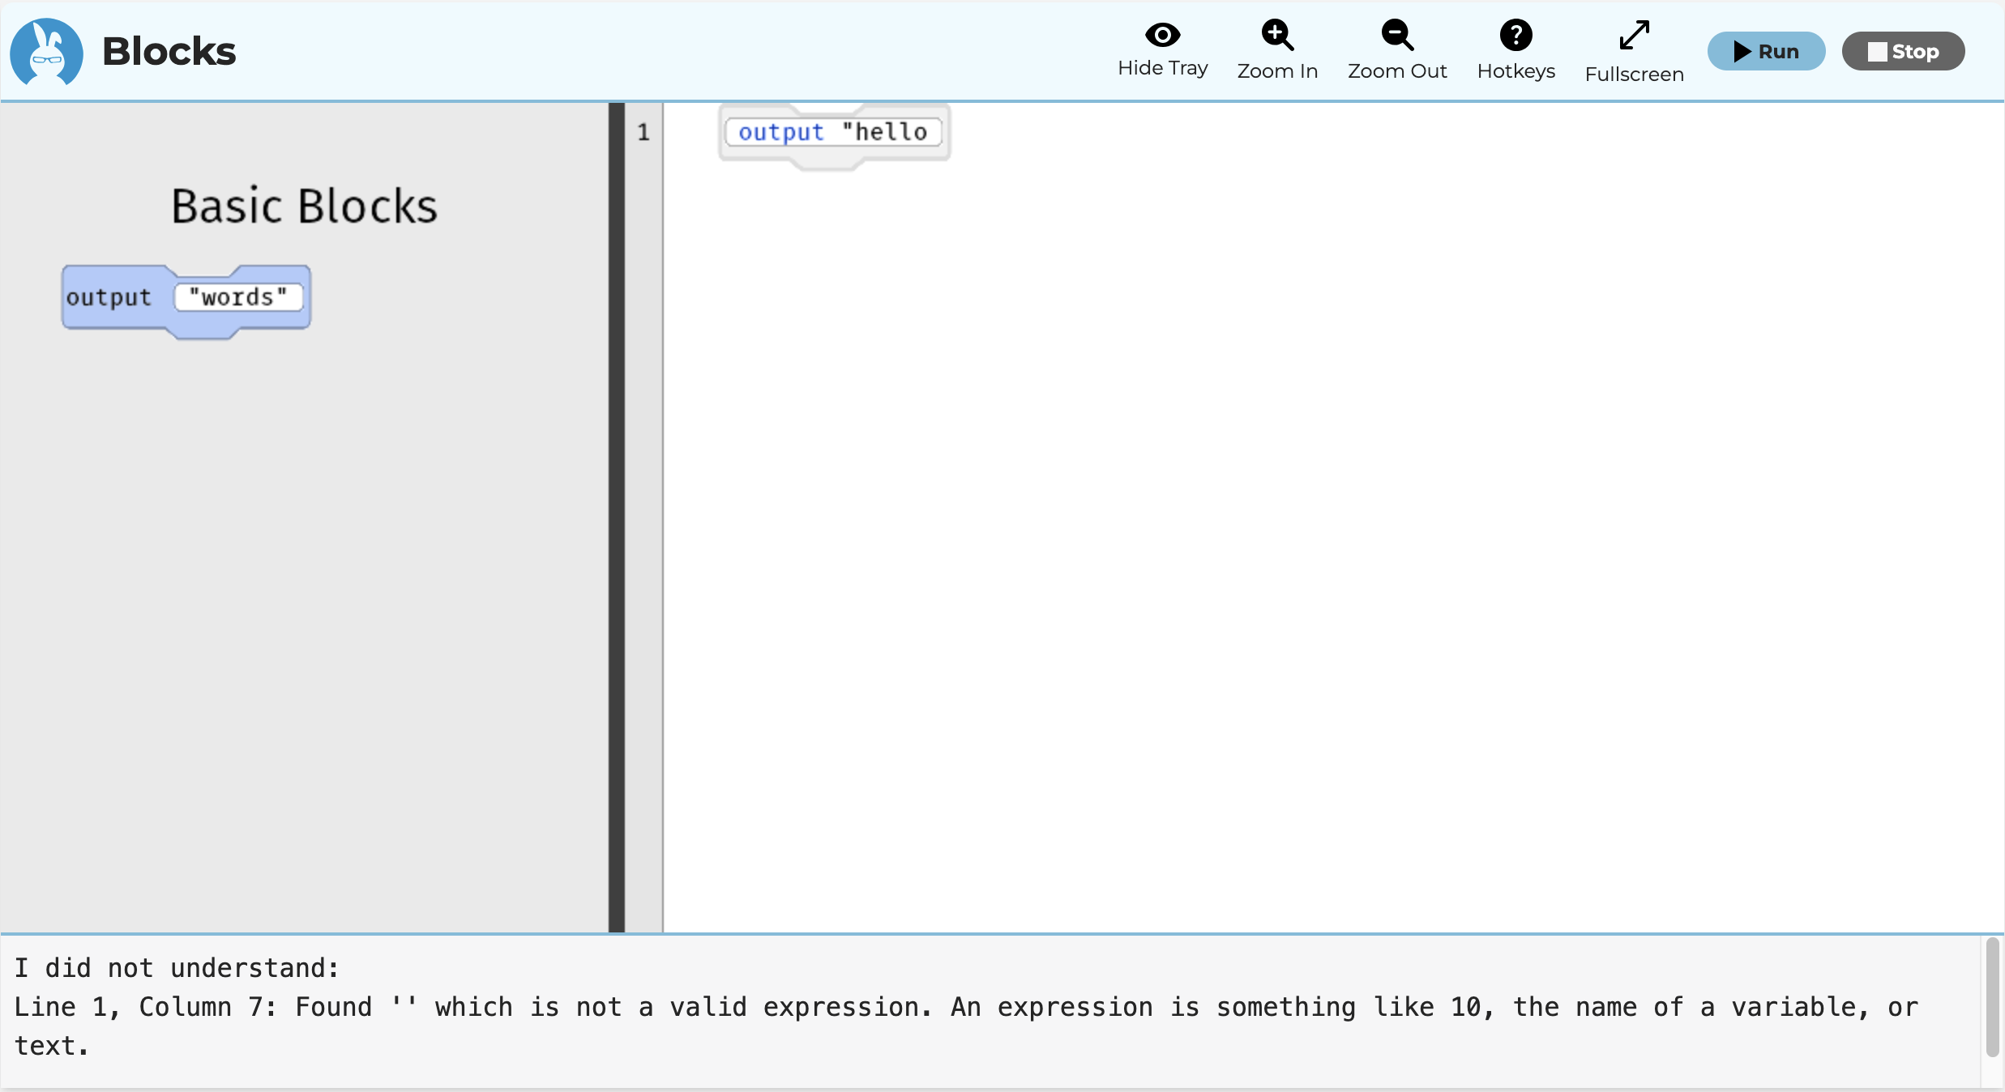Click the Hide Tray eye icon
Image resolution: width=2005 pixels, height=1092 pixels.
[x=1162, y=35]
